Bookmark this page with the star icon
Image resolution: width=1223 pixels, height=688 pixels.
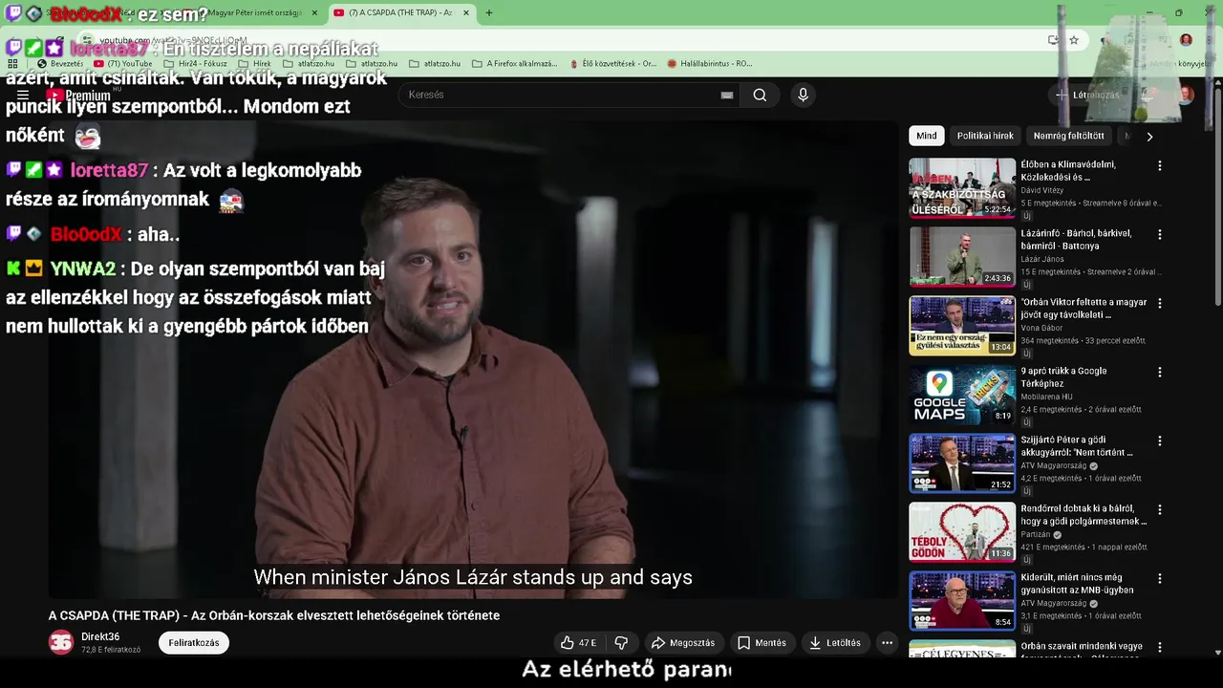1074,40
